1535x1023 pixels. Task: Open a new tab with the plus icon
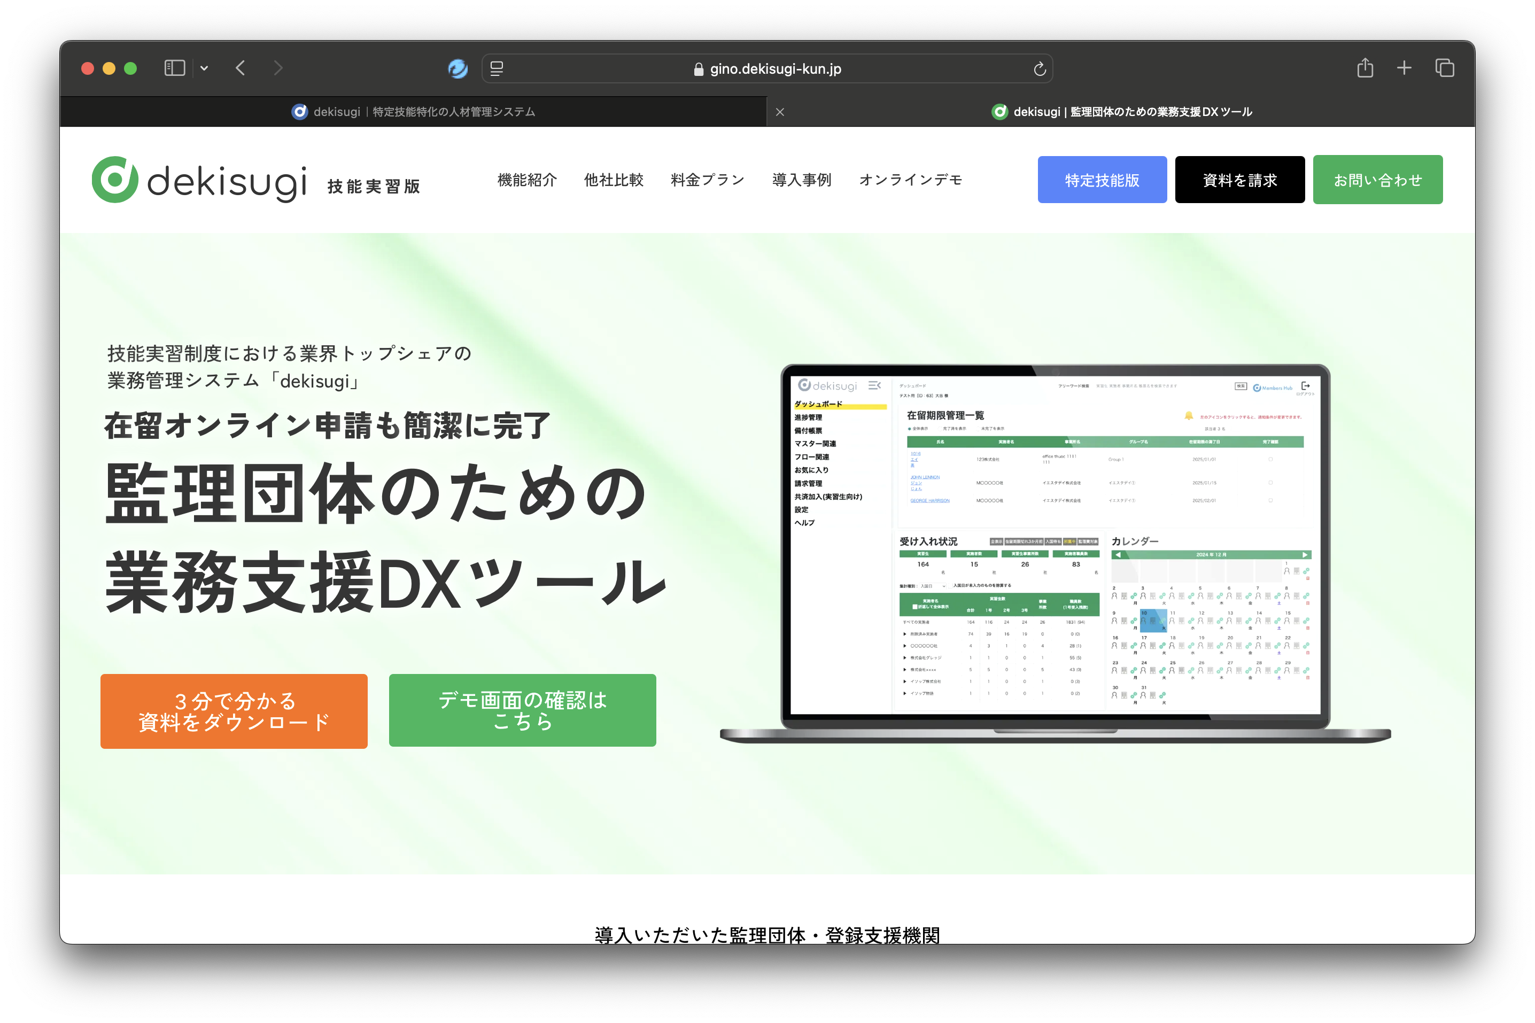1404,67
